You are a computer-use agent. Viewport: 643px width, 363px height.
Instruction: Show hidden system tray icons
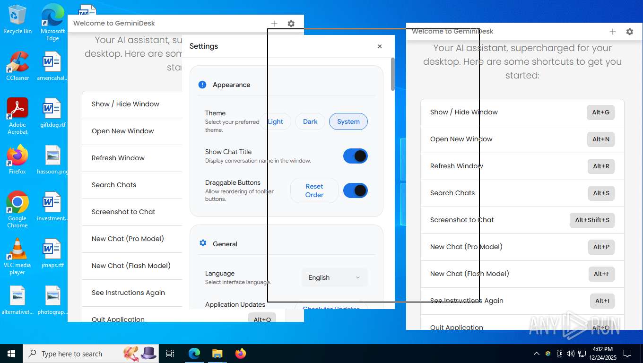(x=536, y=354)
